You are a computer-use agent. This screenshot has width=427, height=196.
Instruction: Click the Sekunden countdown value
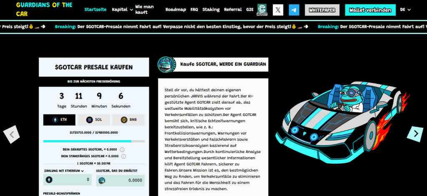121,96
